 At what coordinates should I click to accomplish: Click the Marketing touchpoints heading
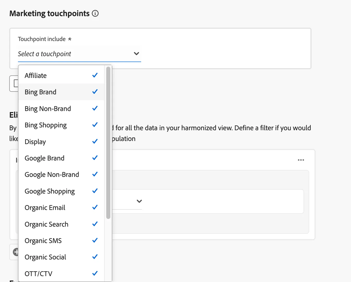[50, 13]
